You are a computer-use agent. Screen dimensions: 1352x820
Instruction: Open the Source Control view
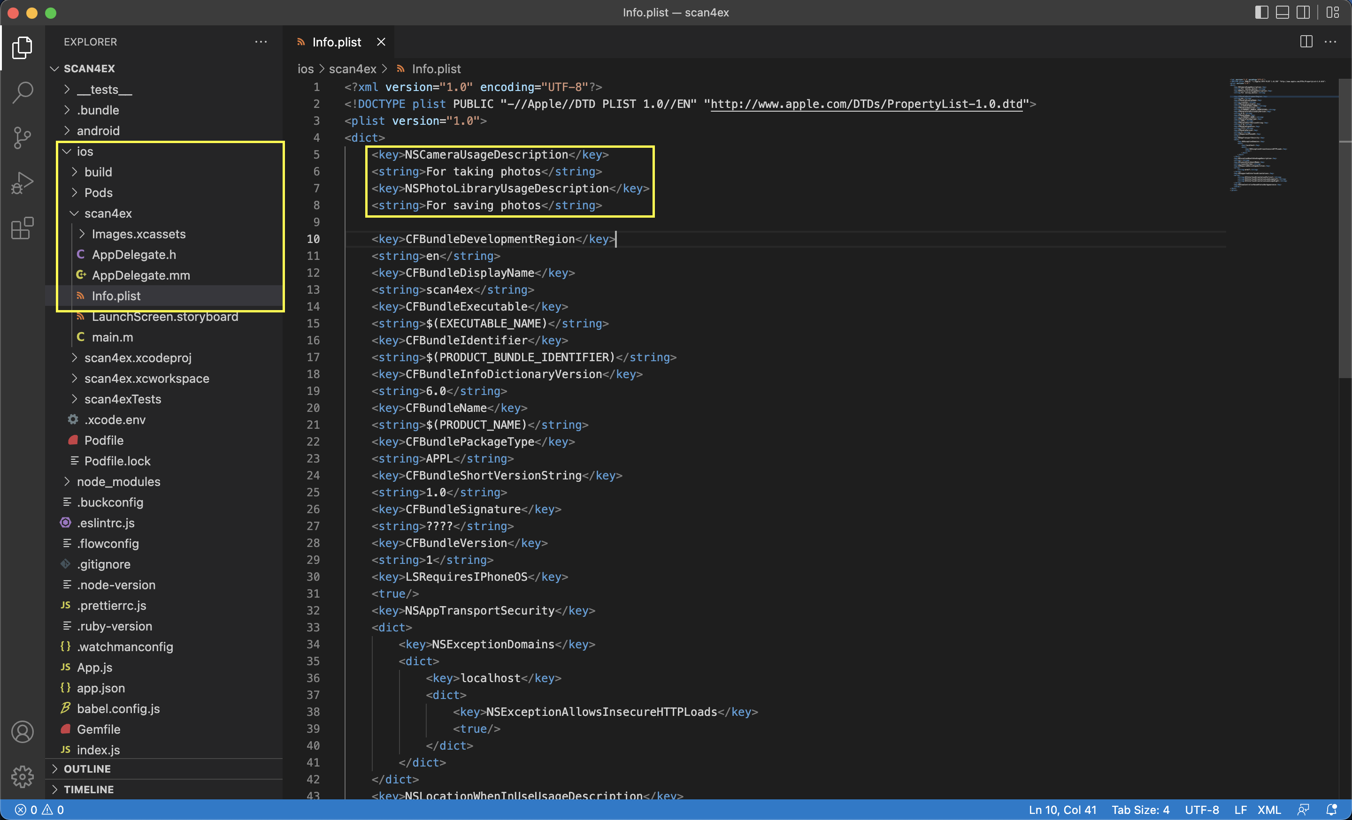click(x=23, y=137)
